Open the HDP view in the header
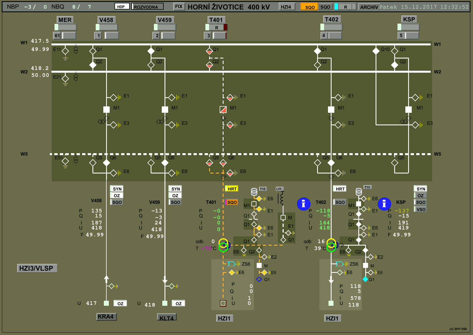Image resolution: width=473 pixels, height=335 pixels. (122, 6)
